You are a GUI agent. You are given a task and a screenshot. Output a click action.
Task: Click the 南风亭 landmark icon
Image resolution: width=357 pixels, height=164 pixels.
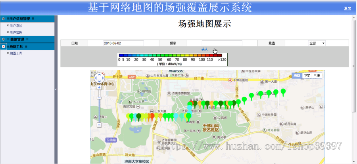click(215, 137)
